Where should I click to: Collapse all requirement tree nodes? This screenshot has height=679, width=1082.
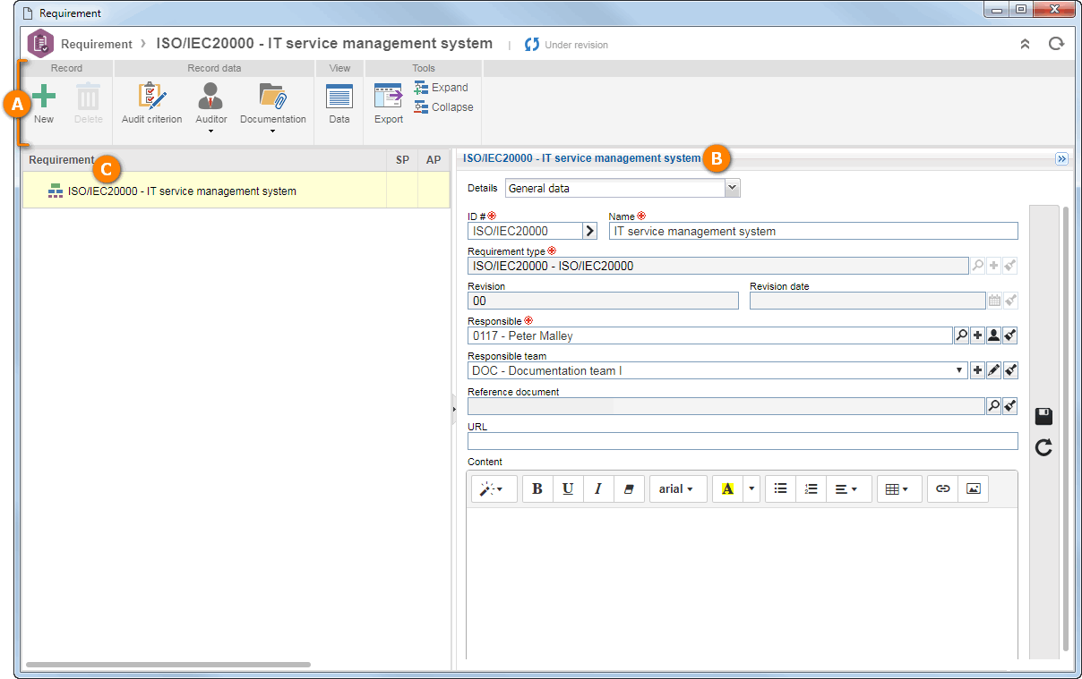(x=443, y=107)
